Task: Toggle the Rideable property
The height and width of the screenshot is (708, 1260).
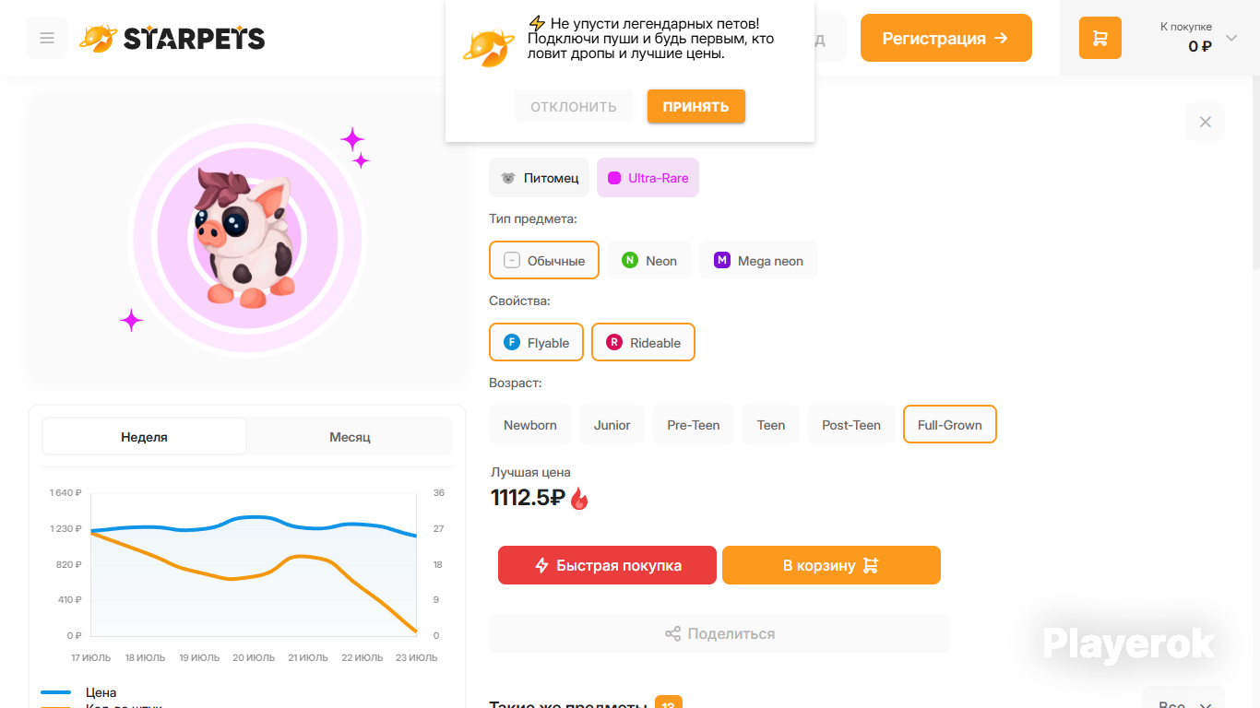Action: (x=643, y=343)
